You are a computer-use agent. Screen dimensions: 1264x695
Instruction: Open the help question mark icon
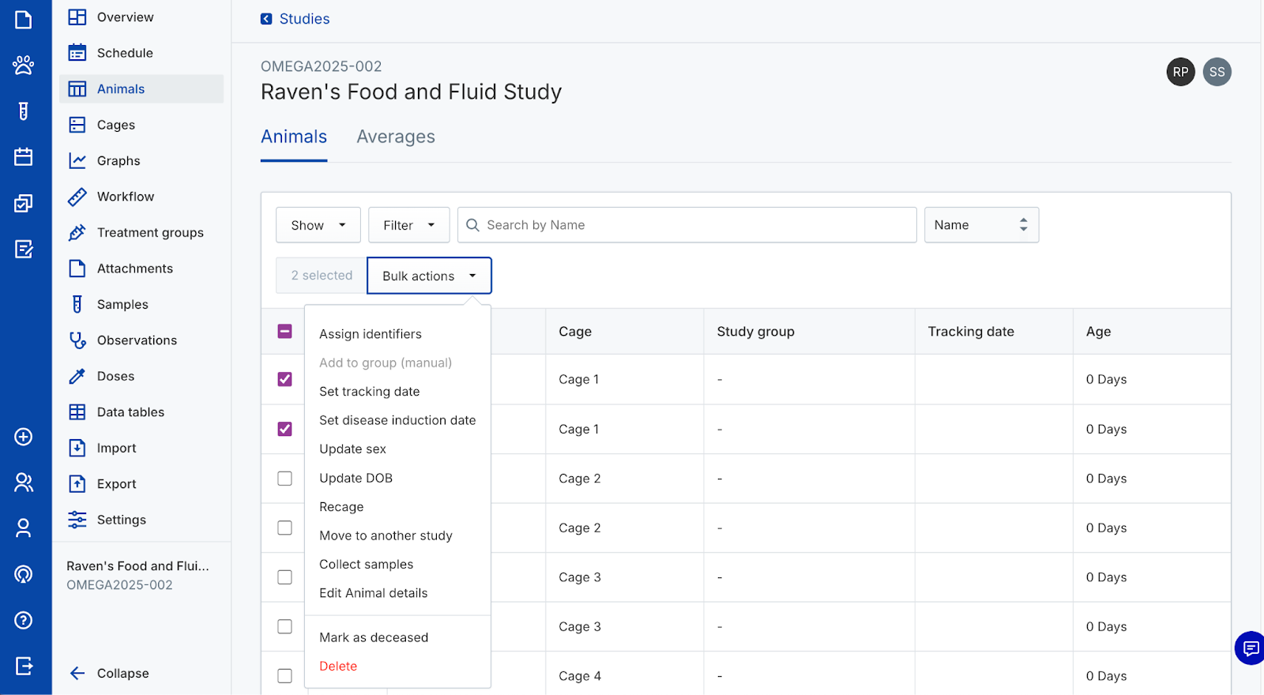[x=24, y=620]
